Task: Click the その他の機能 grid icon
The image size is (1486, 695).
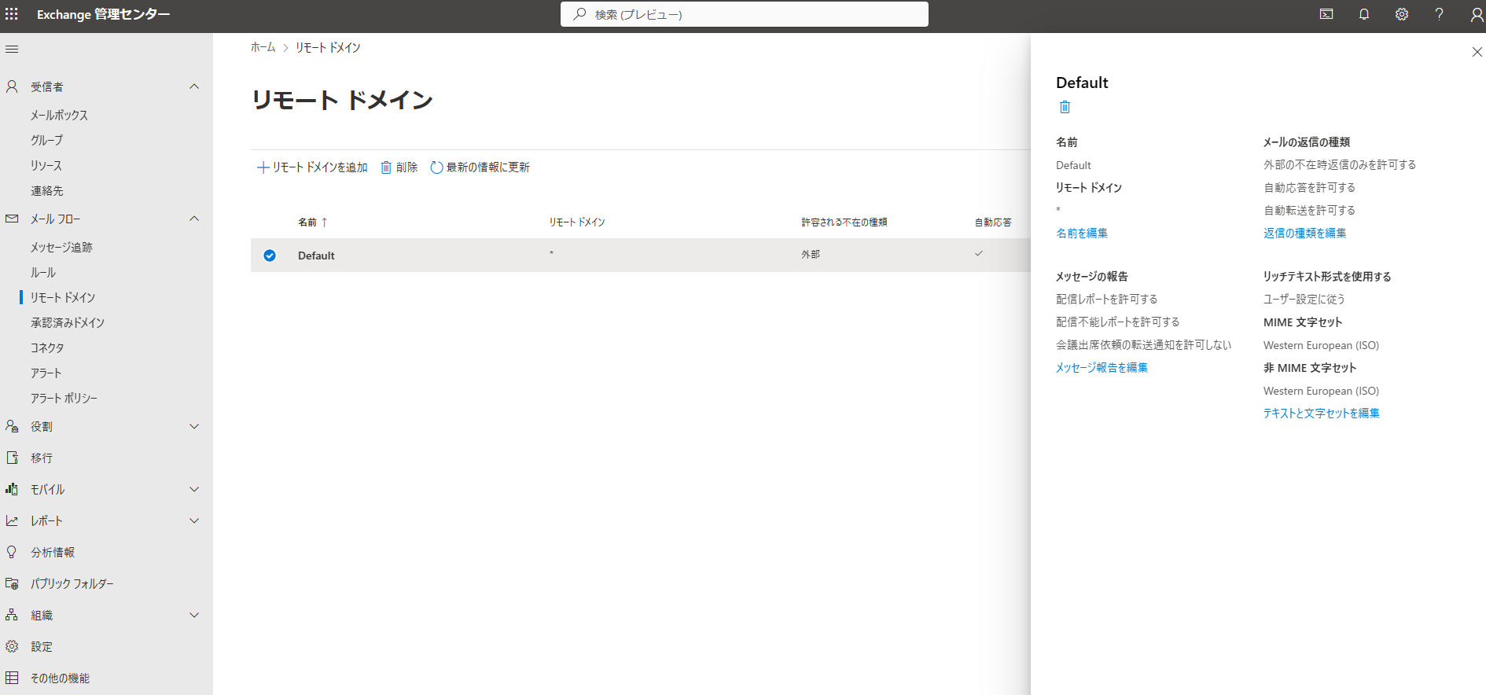Action: tap(12, 678)
